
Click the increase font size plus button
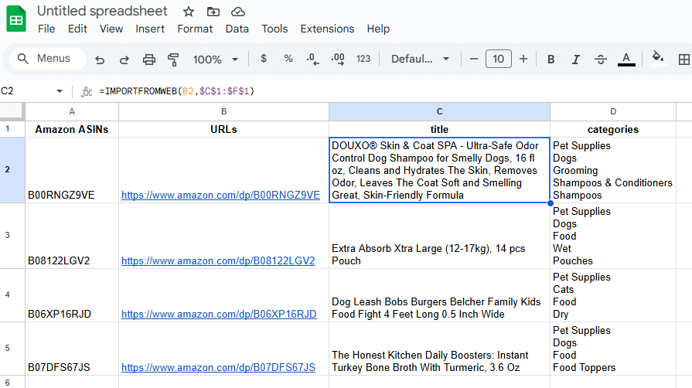523,60
